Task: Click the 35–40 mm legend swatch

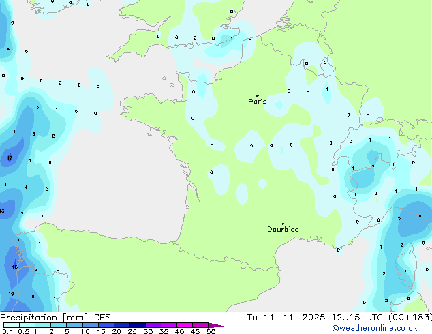Action: (x=169, y=325)
